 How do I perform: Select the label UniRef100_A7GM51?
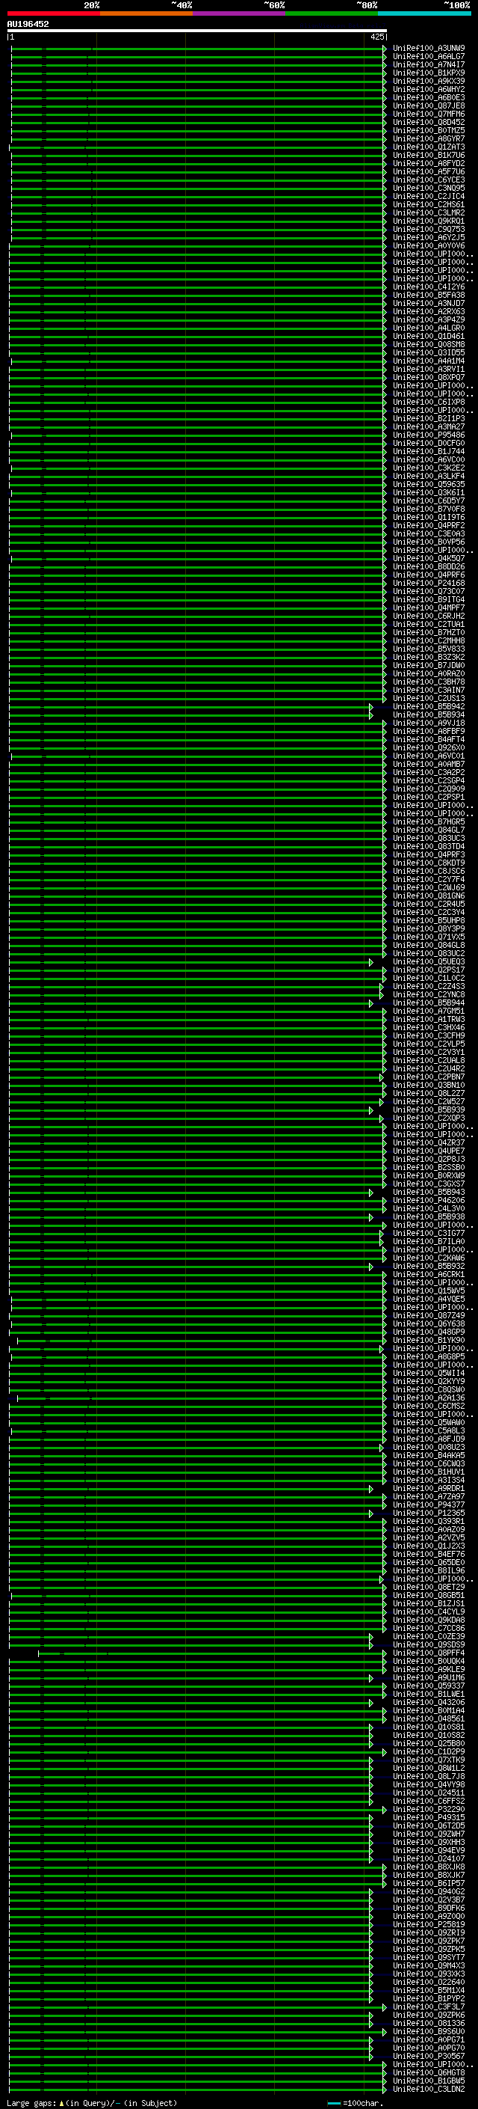click(429, 1011)
